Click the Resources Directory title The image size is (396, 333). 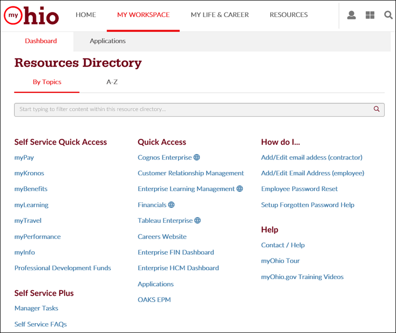pyautogui.click(x=78, y=63)
